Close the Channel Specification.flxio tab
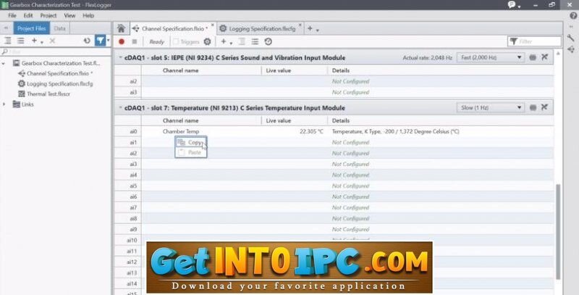579x295 pixels. click(x=212, y=25)
